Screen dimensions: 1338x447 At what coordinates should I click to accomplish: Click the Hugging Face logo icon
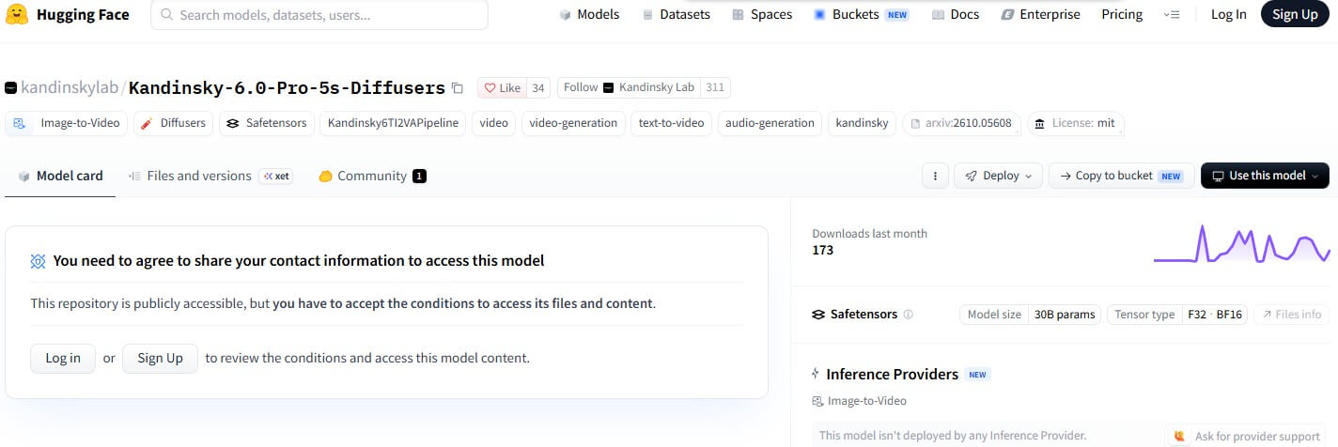tap(16, 14)
